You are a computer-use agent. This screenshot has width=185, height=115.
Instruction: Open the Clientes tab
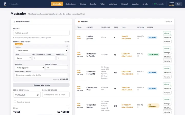pyautogui.click(x=82, y=4)
